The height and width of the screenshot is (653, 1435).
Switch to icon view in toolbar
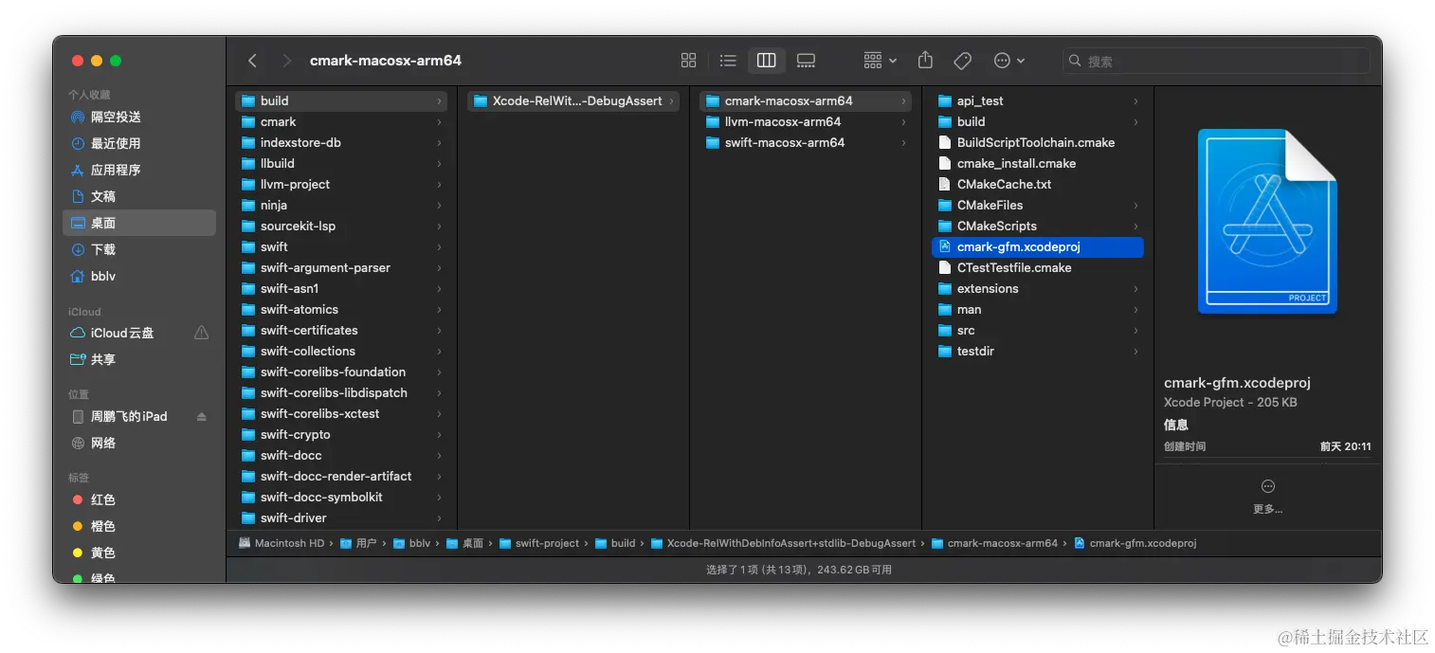(689, 61)
